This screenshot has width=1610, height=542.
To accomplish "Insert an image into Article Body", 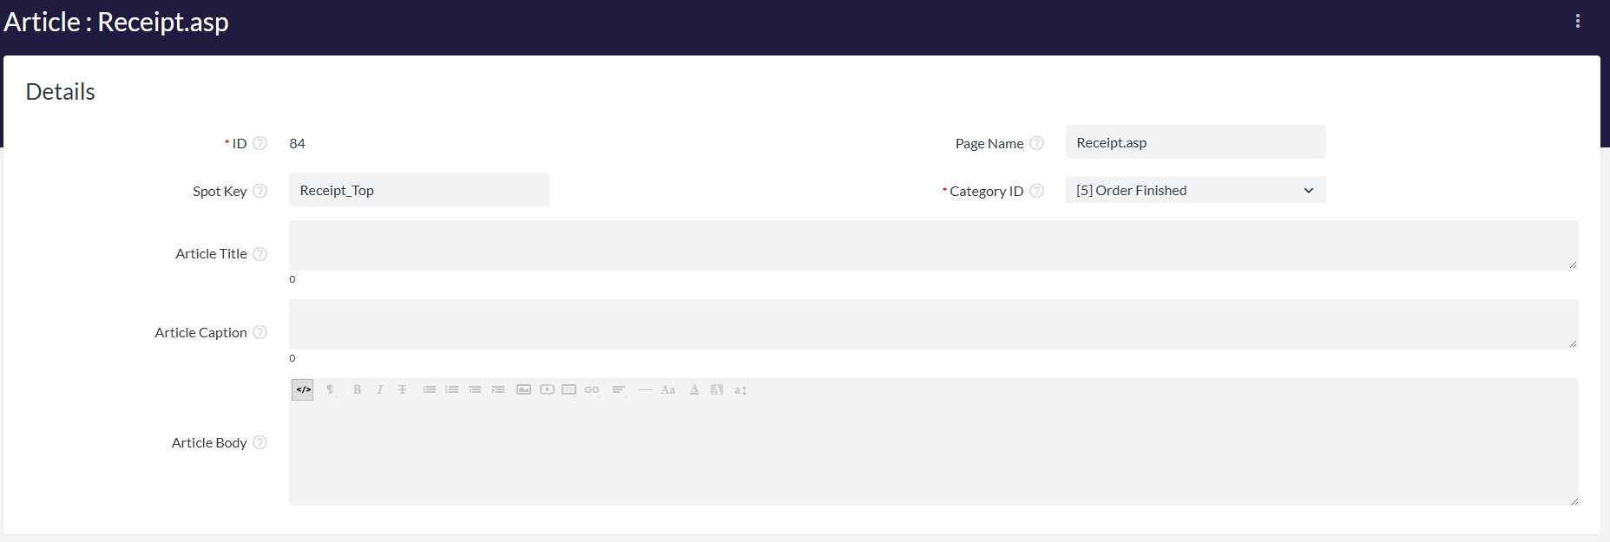I will pyautogui.click(x=523, y=390).
